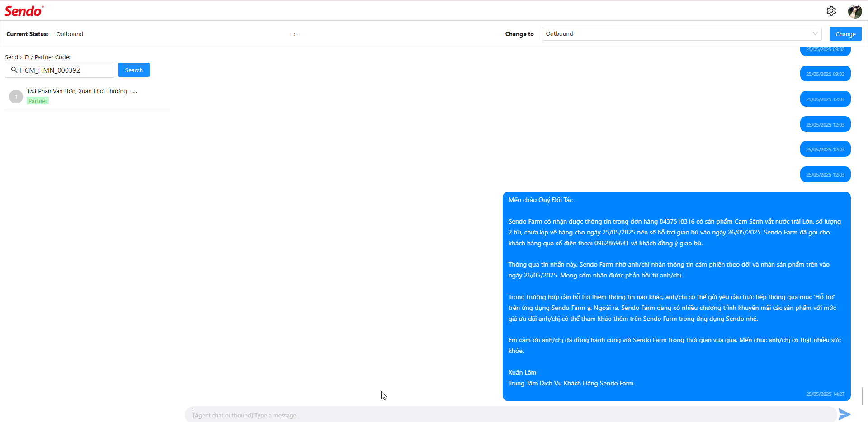Open conversation 153 Phan Văn Hớn
Image resolution: width=868 pixels, height=422 pixels.
(x=87, y=96)
